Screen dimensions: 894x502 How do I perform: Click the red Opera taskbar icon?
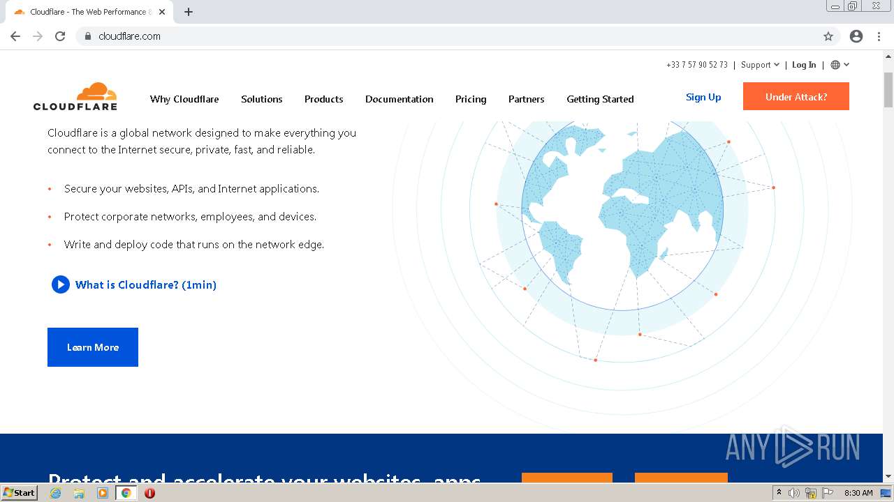(x=149, y=493)
